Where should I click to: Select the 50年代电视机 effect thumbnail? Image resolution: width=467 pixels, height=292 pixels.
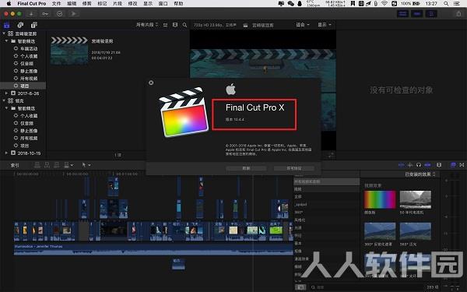point(415,199)
